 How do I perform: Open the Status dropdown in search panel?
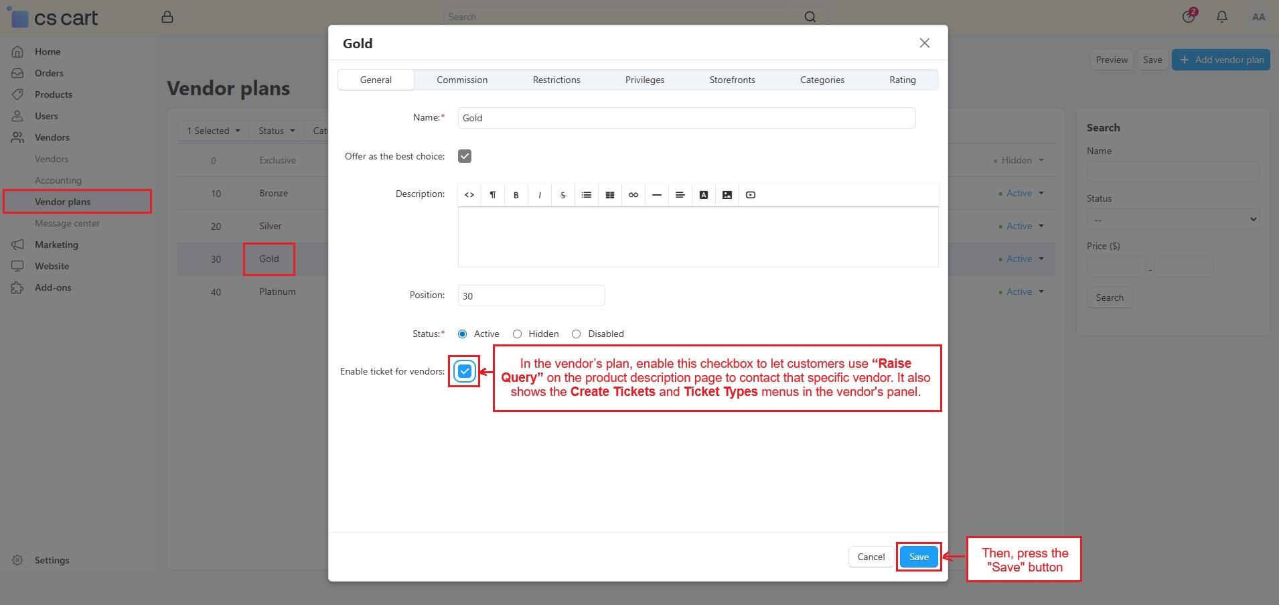click(1172, 220)
